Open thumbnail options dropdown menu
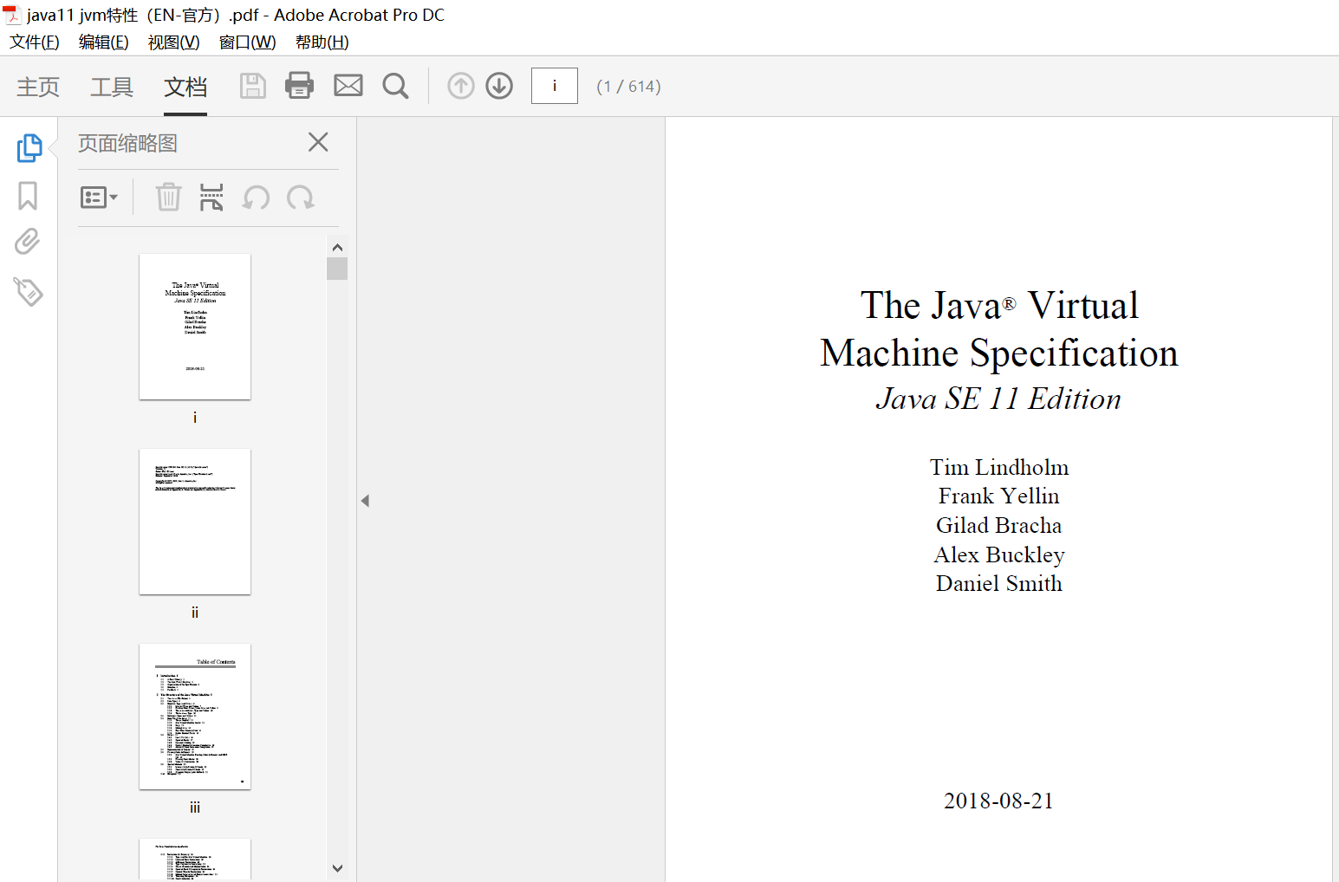This screenshot has height=882, width=1339. [99, 198]
